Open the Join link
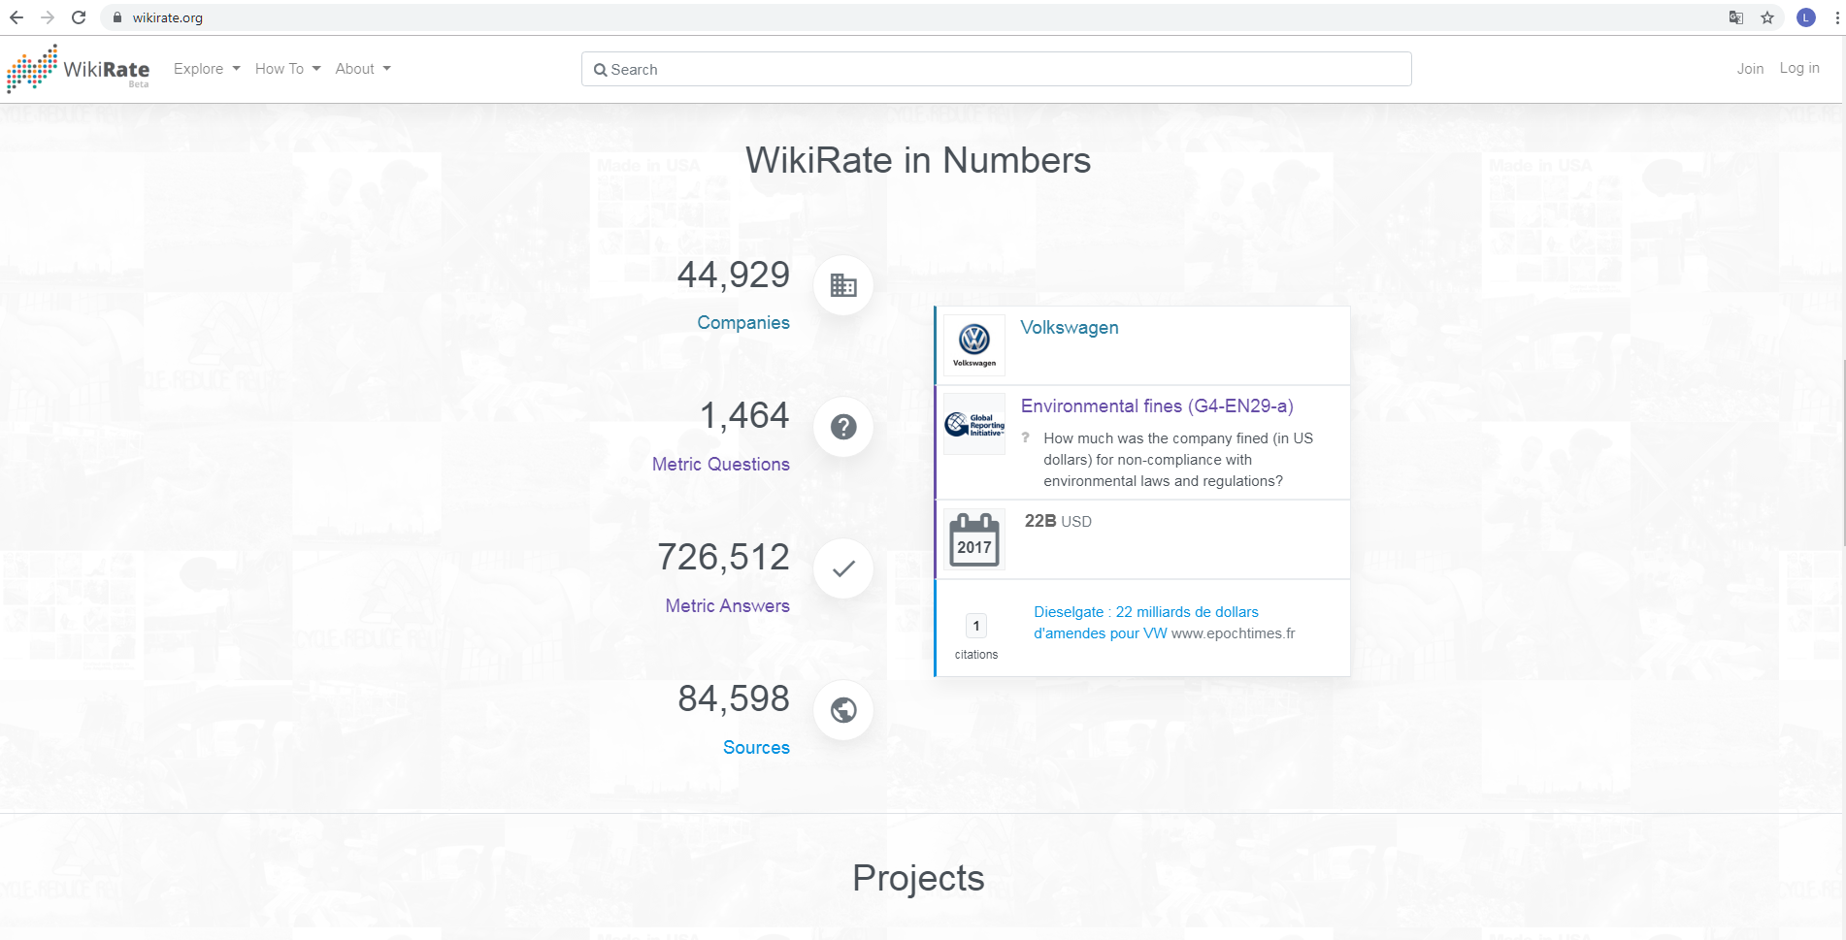 click(1750, 69)
